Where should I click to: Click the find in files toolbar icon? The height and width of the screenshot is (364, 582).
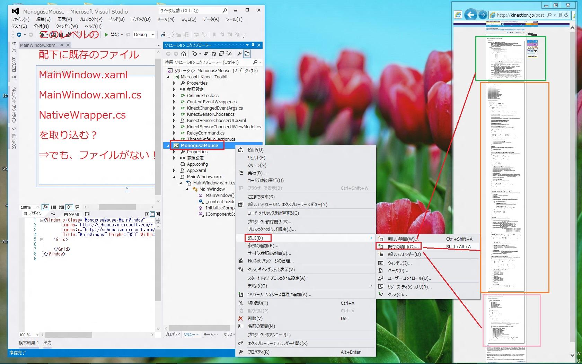[x=163, y=35]
